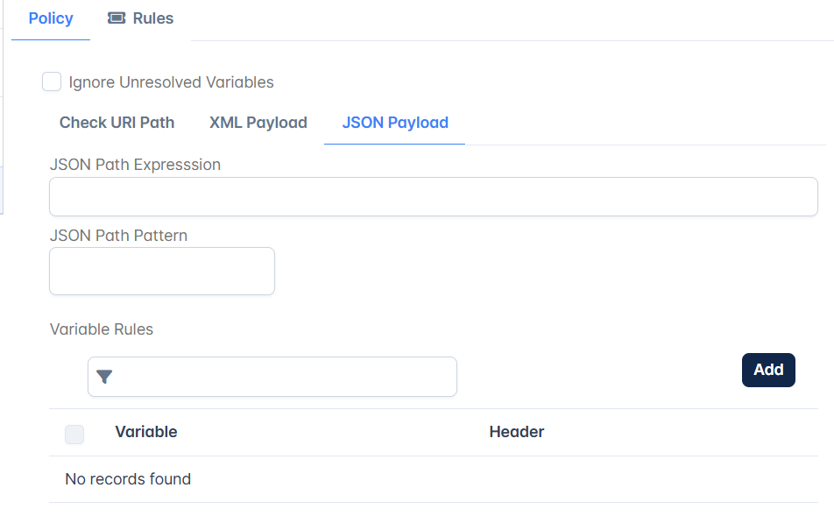The image size is (834, 523).
Task: Click the Variable Rules section label
Action: click(x=102, y=329)
